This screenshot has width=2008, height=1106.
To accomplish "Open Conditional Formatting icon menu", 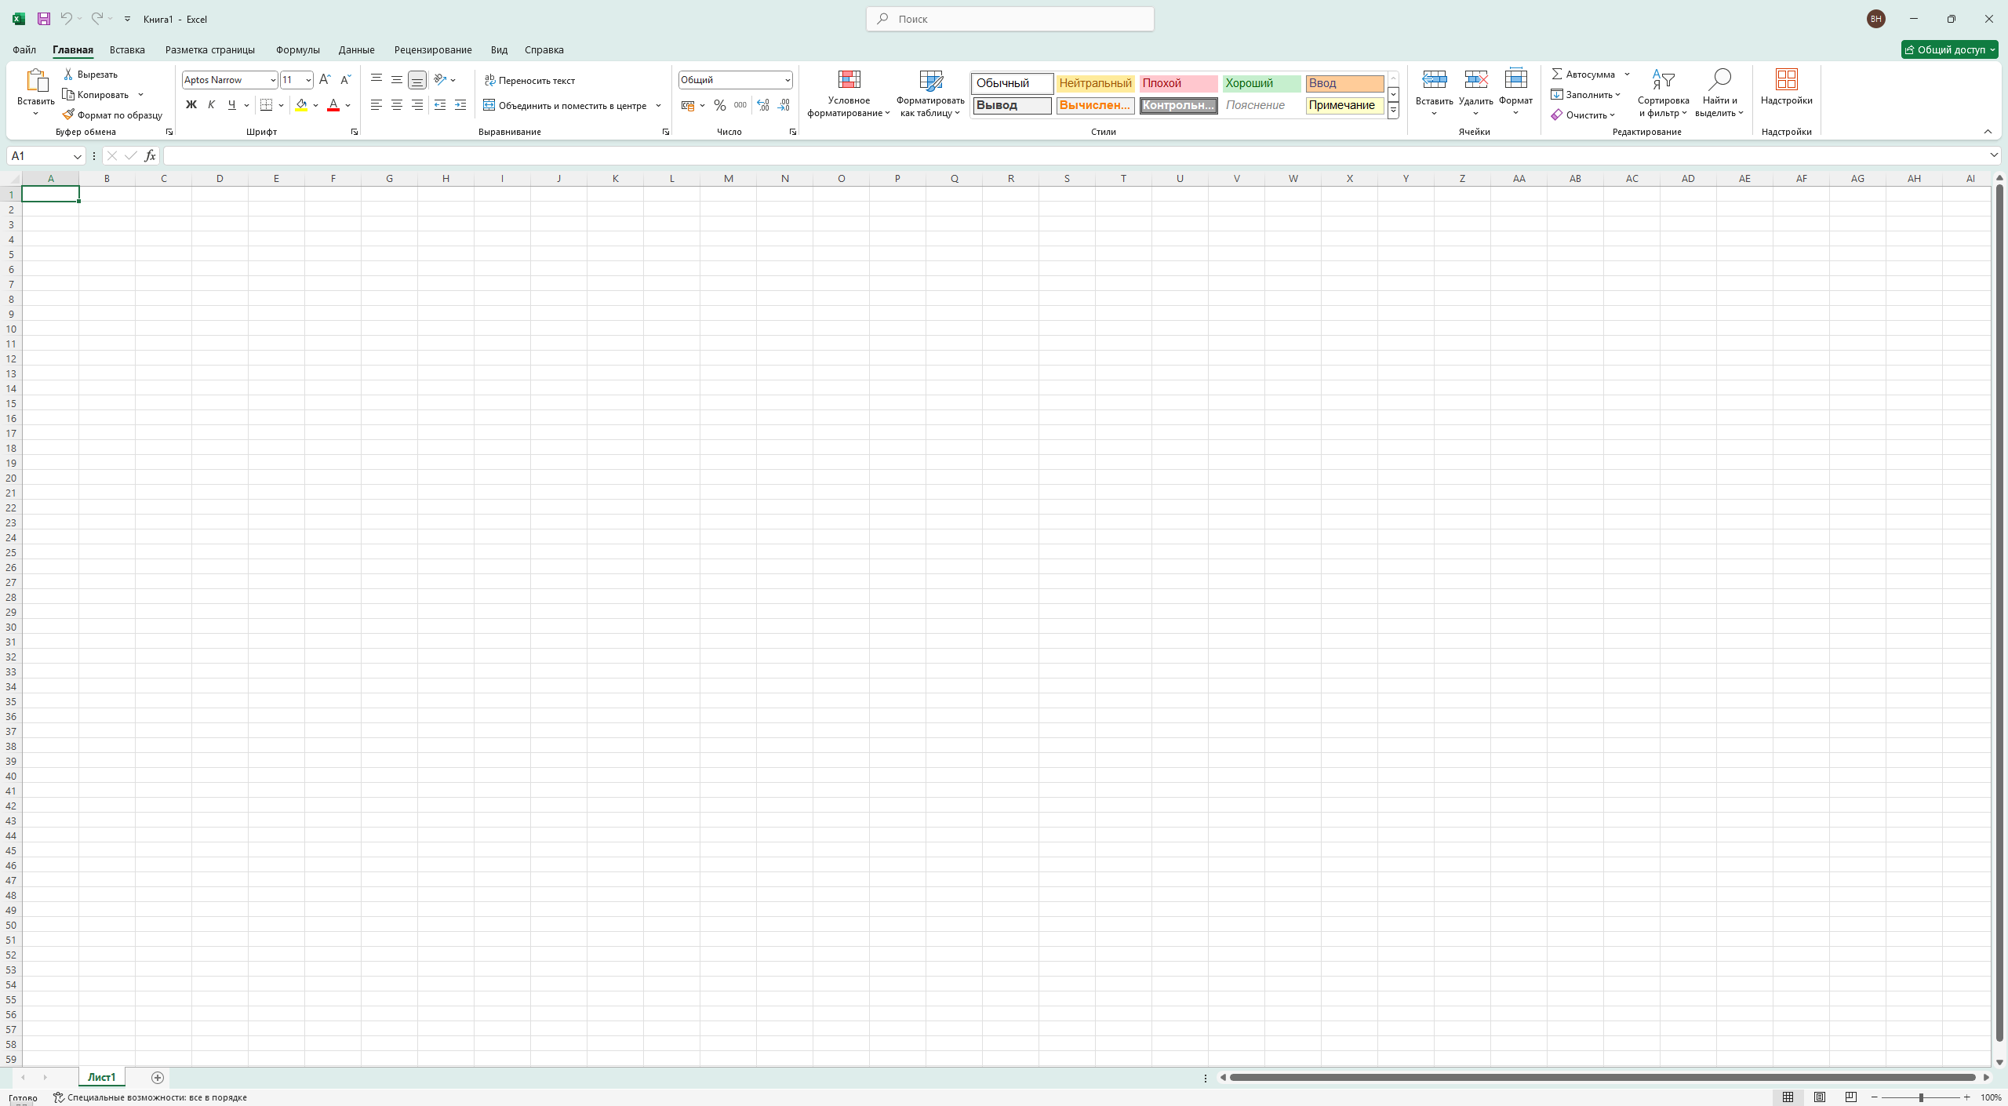I will click(x=849, y=93).
